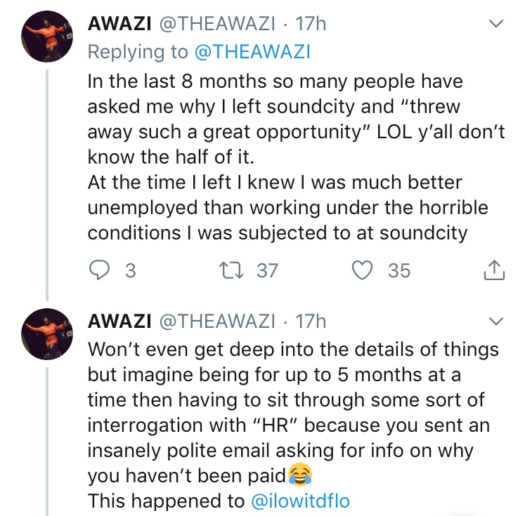
Task: Open the tweet about HR interrogation
Action: [293, 425]
